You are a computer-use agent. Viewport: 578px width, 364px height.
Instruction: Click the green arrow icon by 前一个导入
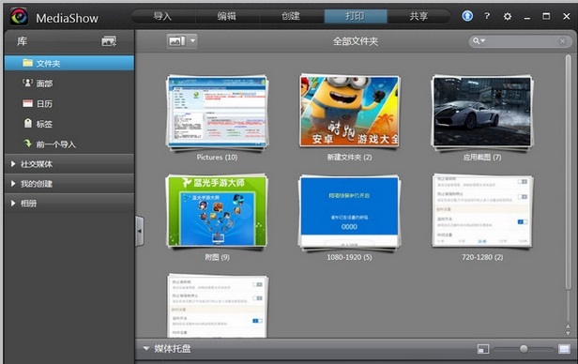[27, 143]
